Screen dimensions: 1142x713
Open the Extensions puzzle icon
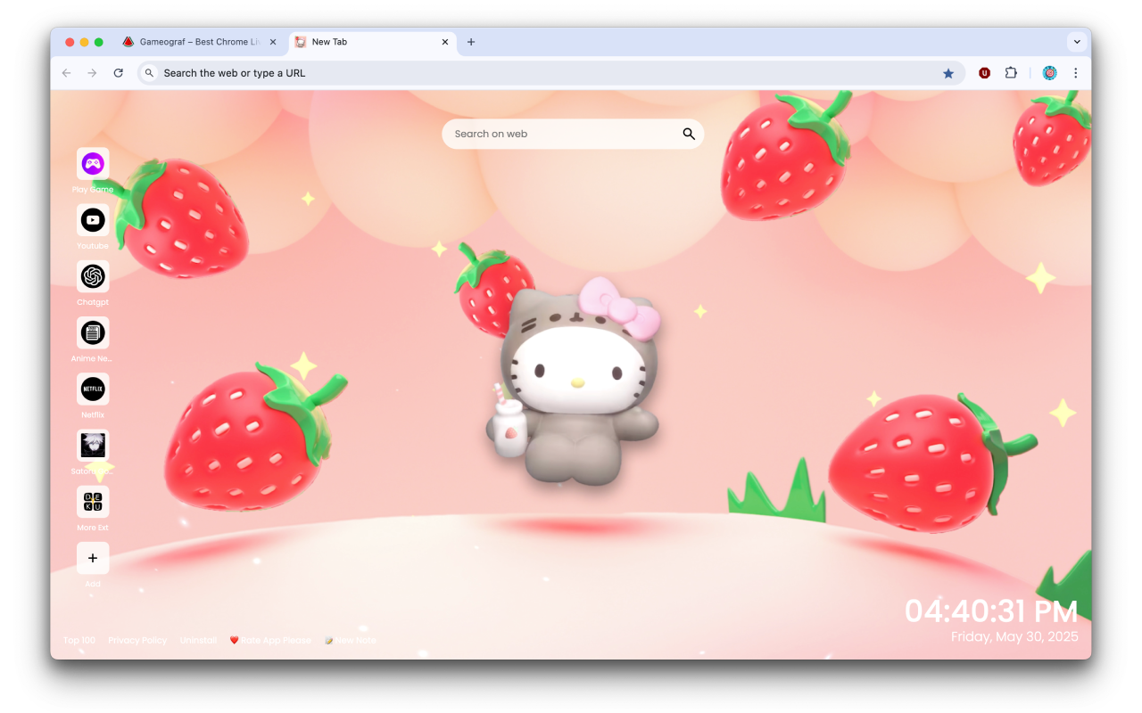(x=1011, y=73)
